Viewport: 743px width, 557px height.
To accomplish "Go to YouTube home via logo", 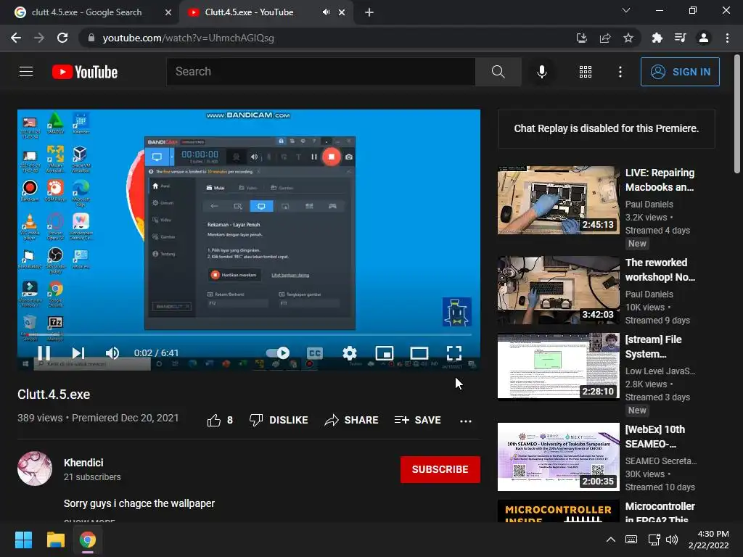I will pyautogui.click(x=85, y=72).
